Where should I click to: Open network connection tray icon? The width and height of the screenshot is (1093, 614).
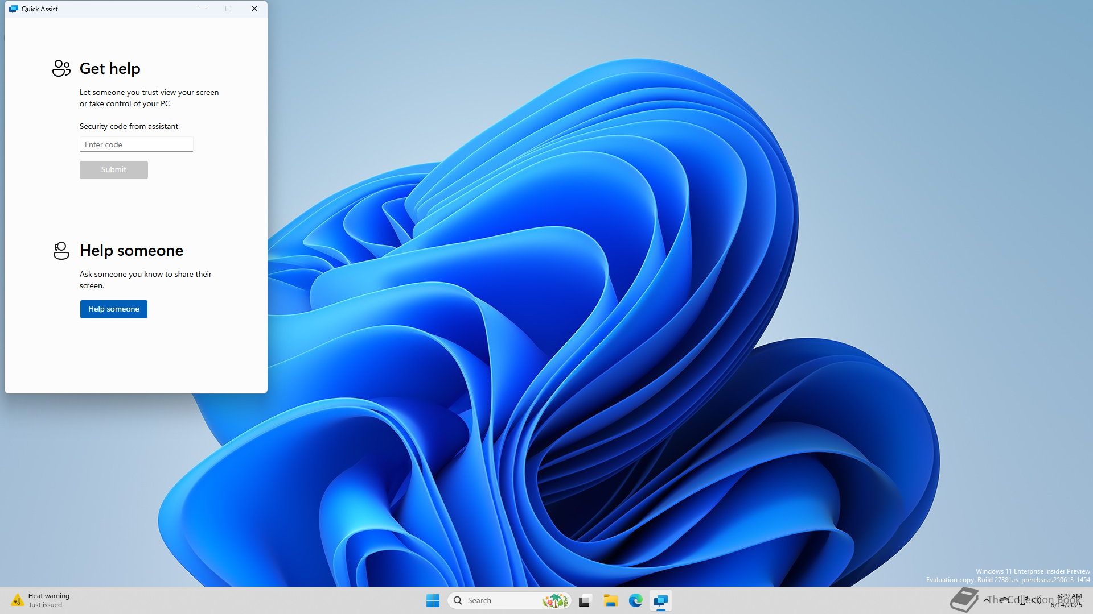tap(1022, 600)
